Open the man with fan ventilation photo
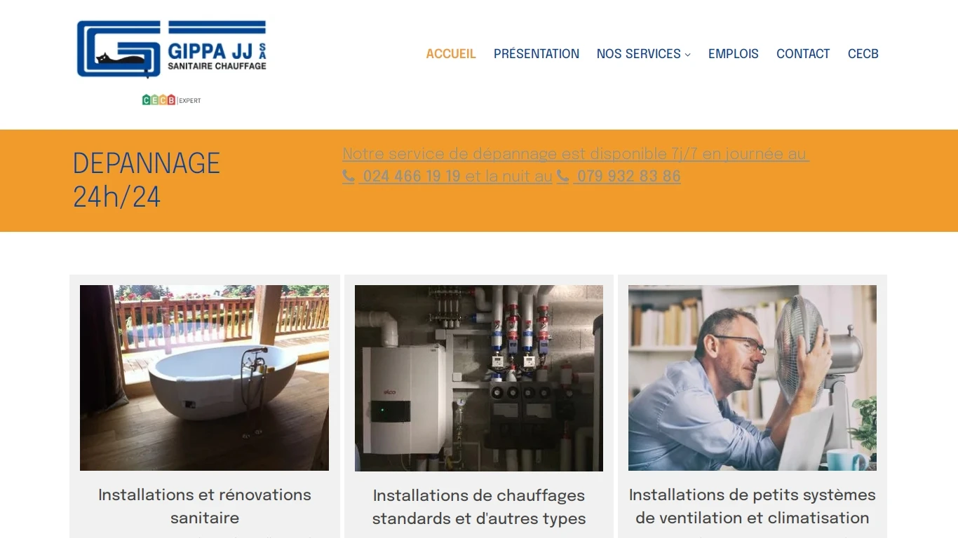 753,378
